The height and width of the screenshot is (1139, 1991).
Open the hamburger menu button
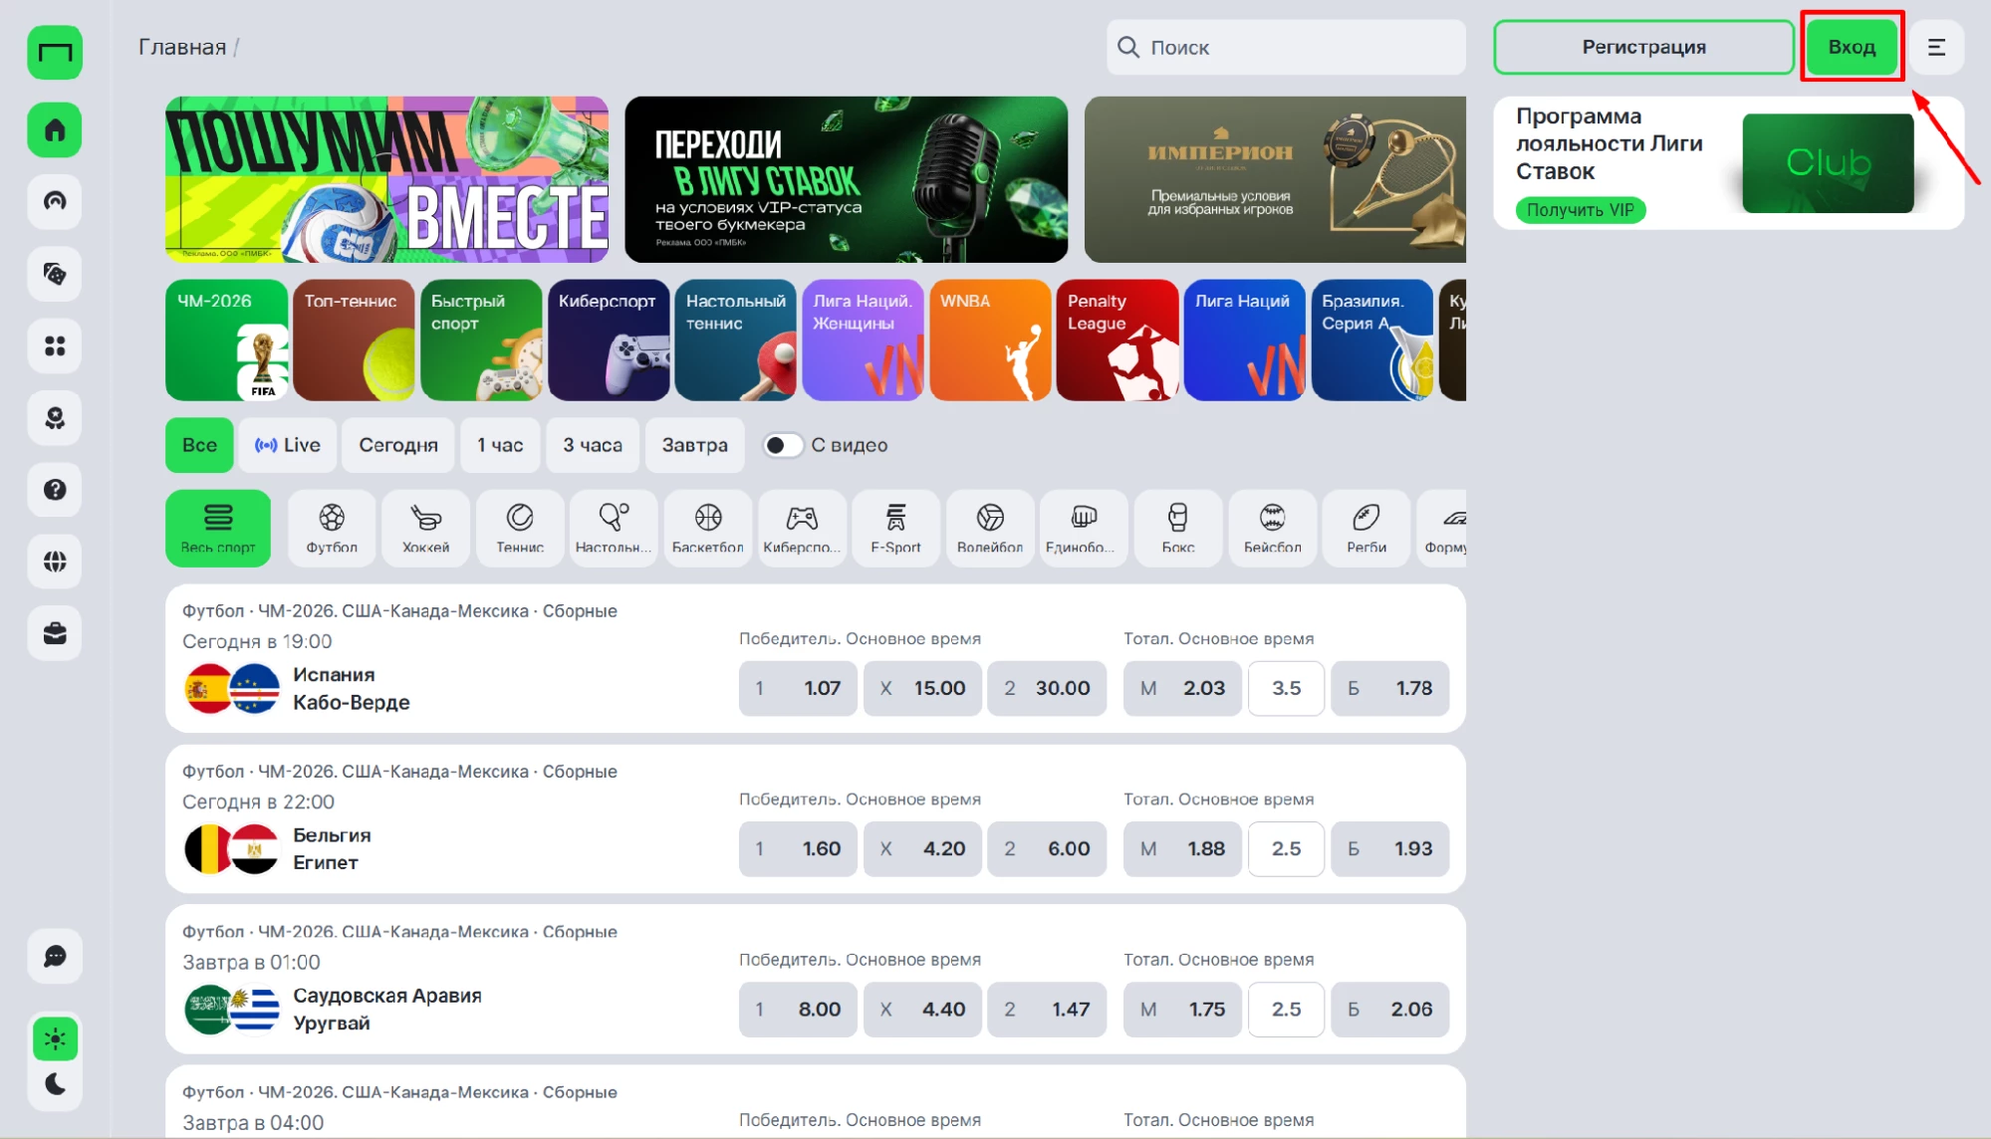1936,47
